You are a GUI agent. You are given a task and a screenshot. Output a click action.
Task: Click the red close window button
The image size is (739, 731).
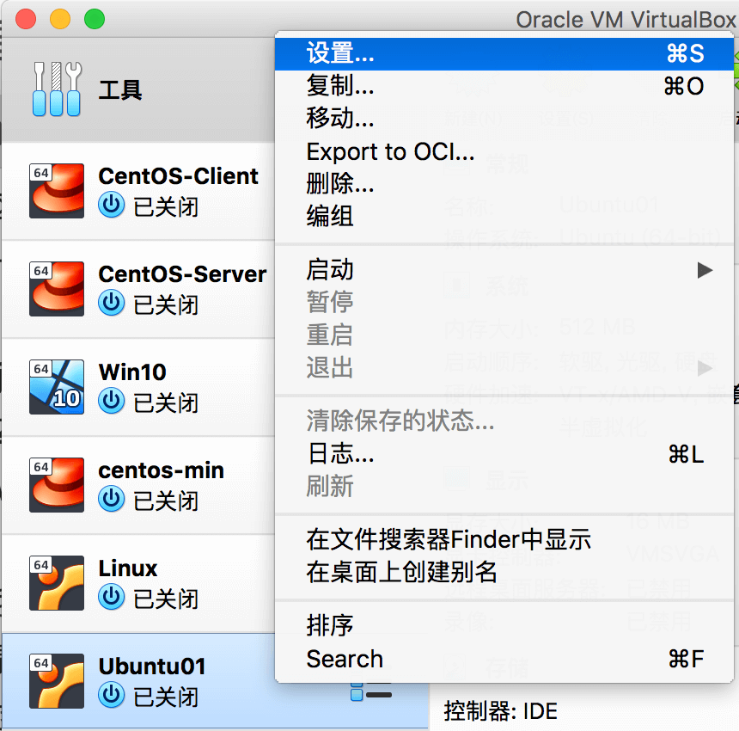pyautogui.click(x=26, y=19)
